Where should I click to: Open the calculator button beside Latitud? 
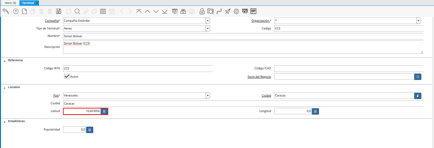pos(104,111)
